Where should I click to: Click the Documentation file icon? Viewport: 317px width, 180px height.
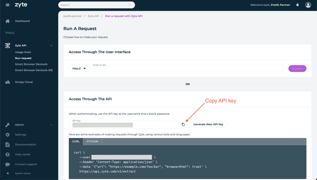point(8,145)
